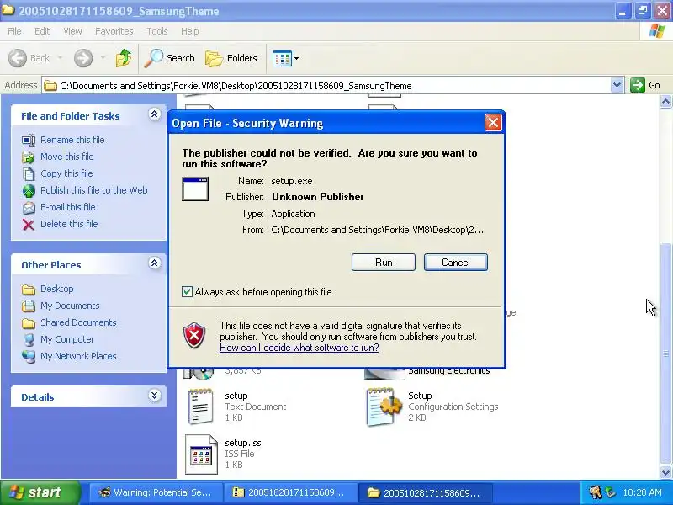Screen dimensions: 673x505
Task: Click the Forward navigation arrow
Action: coord(83,58)
